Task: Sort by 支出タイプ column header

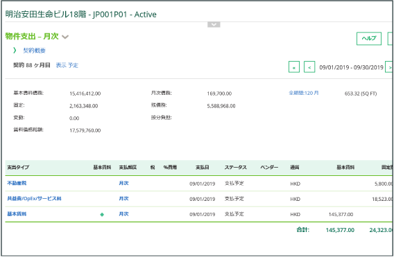Action: [18, 168]
